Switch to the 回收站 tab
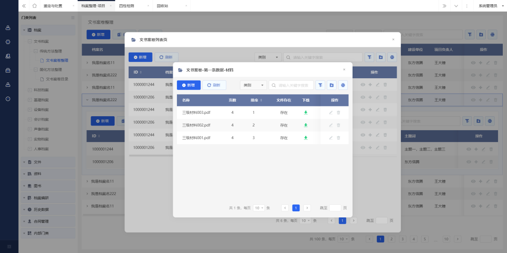The width and height of the screenshot is (507, 253). [x=162, y=6]
